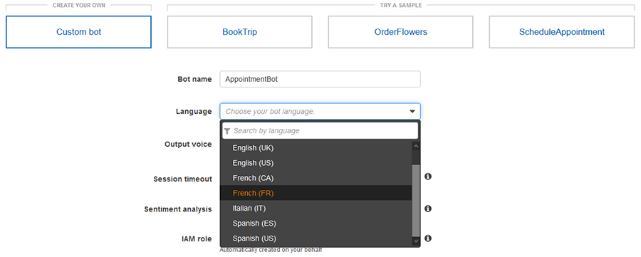
Task: Click the filter icon in language search
Action: 227,131
